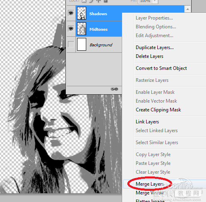Click the lock position move icon

click(98, 1)
